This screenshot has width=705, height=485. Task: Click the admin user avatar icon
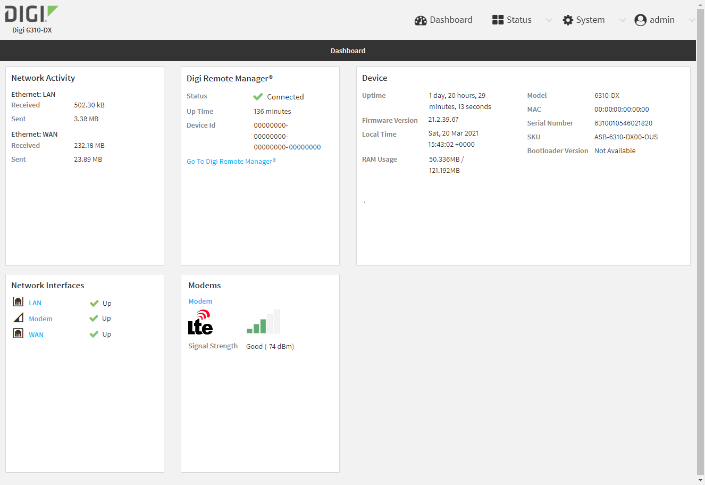[x=640, y=20]
